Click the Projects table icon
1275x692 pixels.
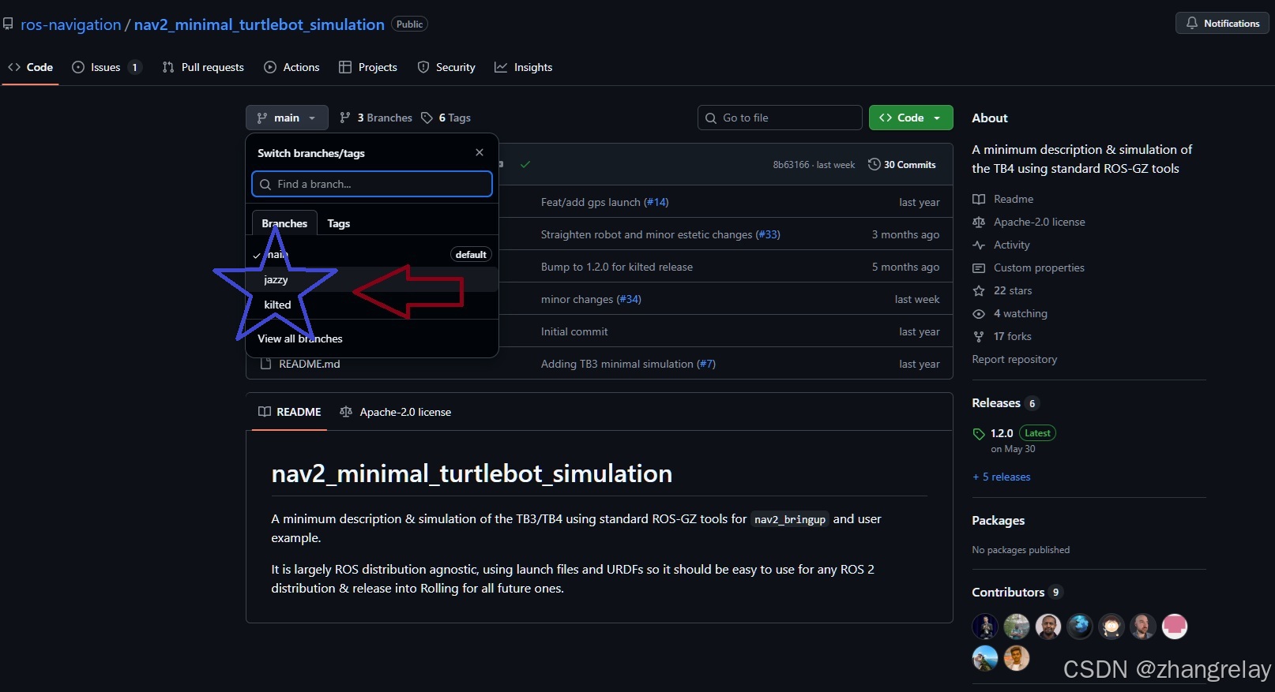click(x=345, y=67)
